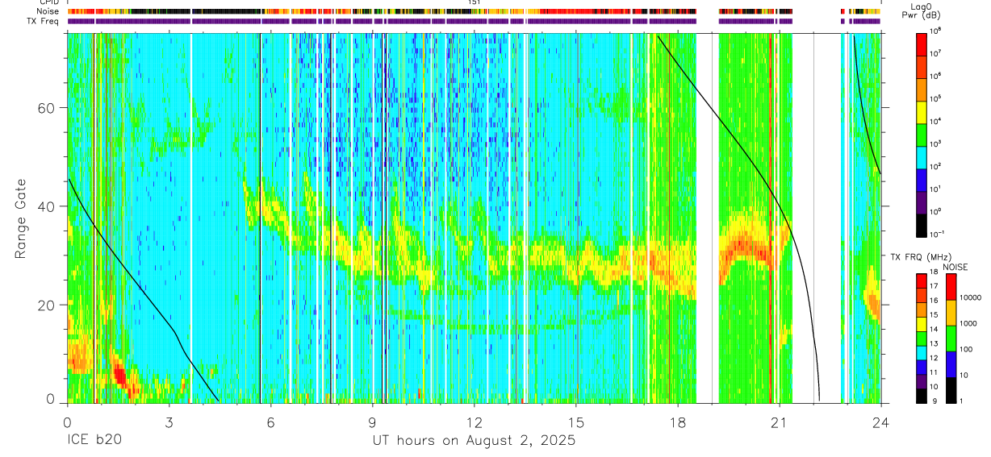
Task: Pick the blue segment of Lag0 power colorbar
Action: point(922,179)
